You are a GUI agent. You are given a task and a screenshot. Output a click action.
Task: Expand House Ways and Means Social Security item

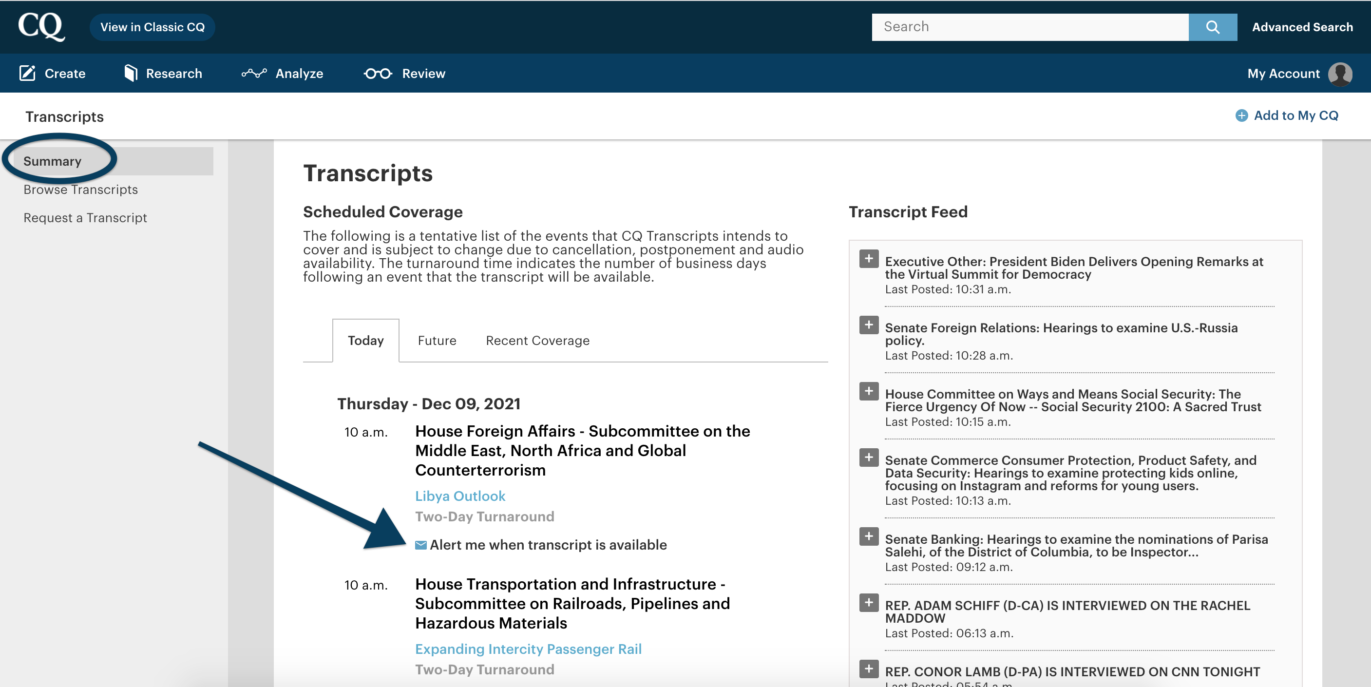coord(869,391)
